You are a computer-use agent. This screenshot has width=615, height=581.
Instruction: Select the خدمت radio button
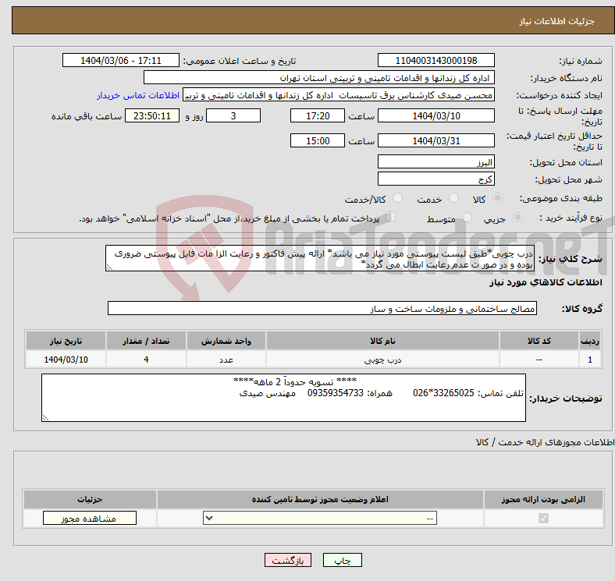point(453,198)
